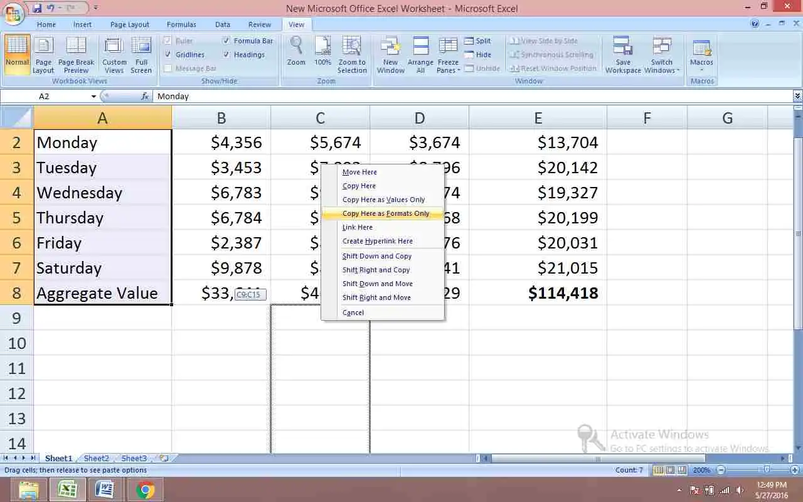The width and height of the screenshot is (803, 502).
Task: Open a New Window of the workbook
Action: [390, 55]
